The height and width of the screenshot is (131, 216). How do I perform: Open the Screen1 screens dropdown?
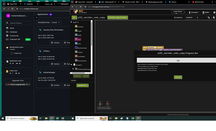(189, 17)
